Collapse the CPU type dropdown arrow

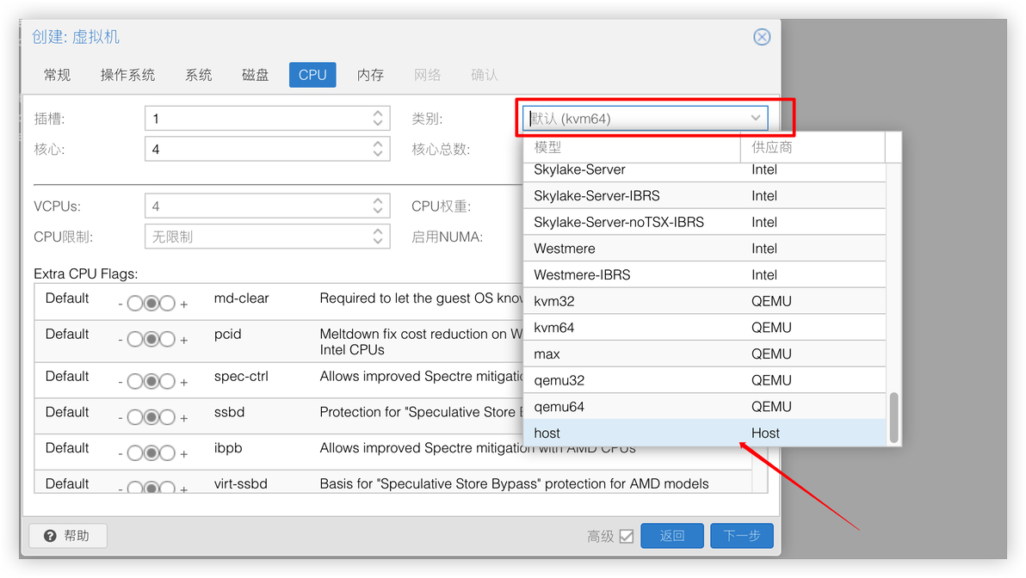(x=756, y=119)
